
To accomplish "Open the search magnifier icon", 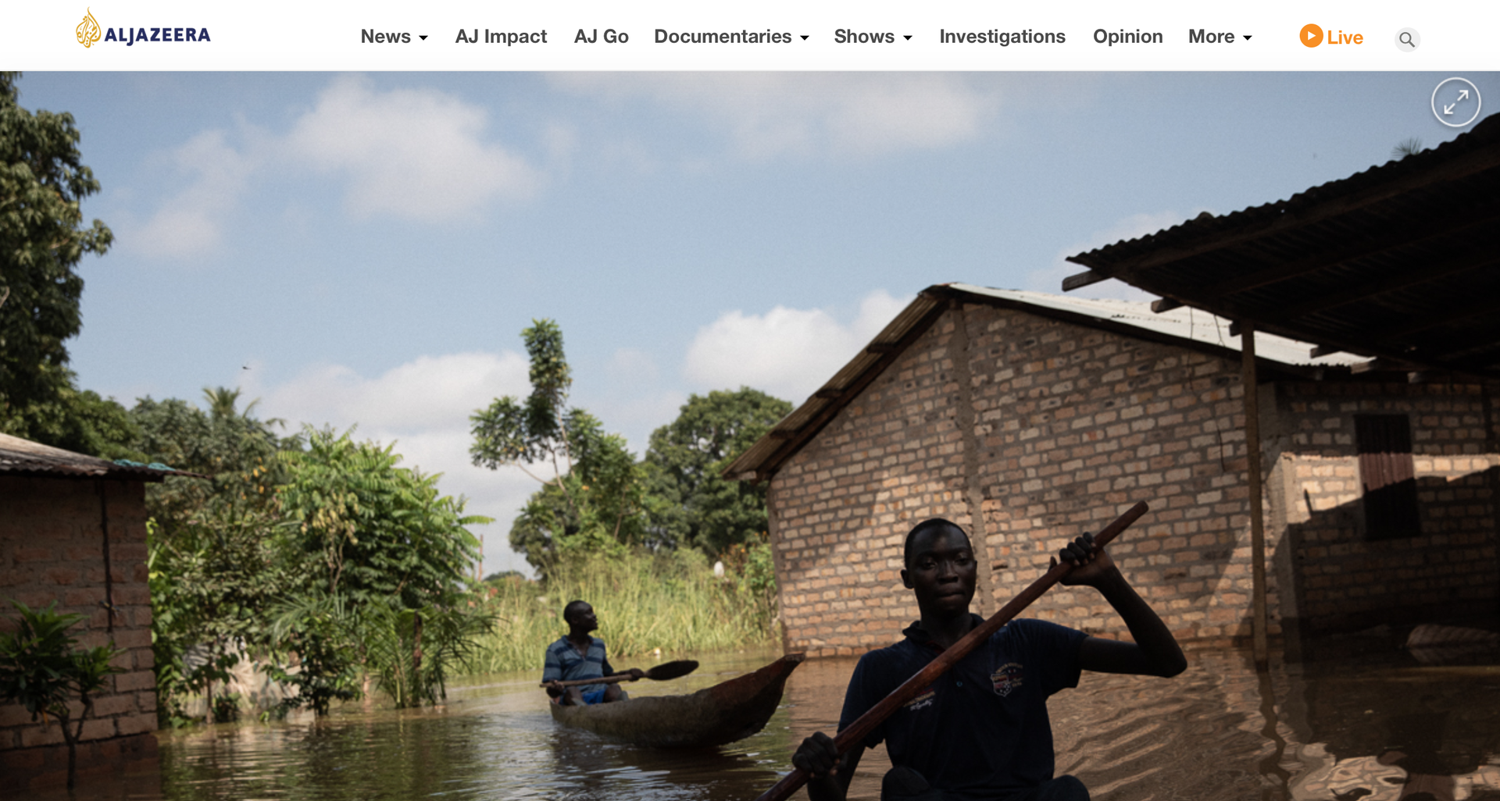I will coord(1407,39).
